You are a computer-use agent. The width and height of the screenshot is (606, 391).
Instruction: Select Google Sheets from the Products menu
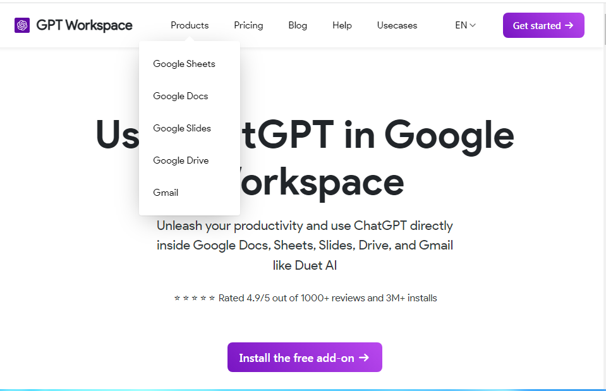(184, 64)
